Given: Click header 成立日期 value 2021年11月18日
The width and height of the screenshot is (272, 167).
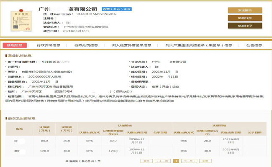Looking at the screenshot, I should (75, 31).
